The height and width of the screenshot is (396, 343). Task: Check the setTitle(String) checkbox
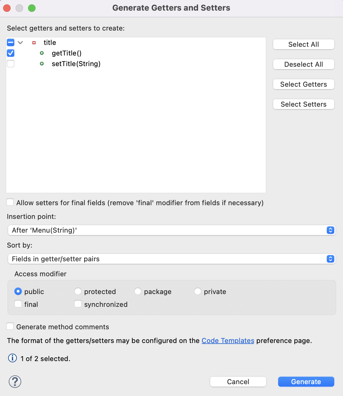(11, 64)
